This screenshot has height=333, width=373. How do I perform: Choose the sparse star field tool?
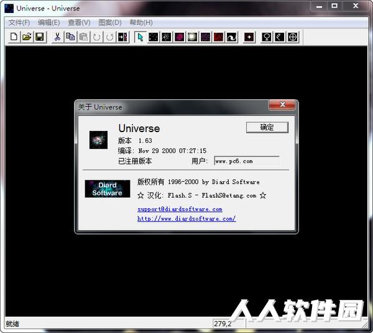tap(154, 37)
